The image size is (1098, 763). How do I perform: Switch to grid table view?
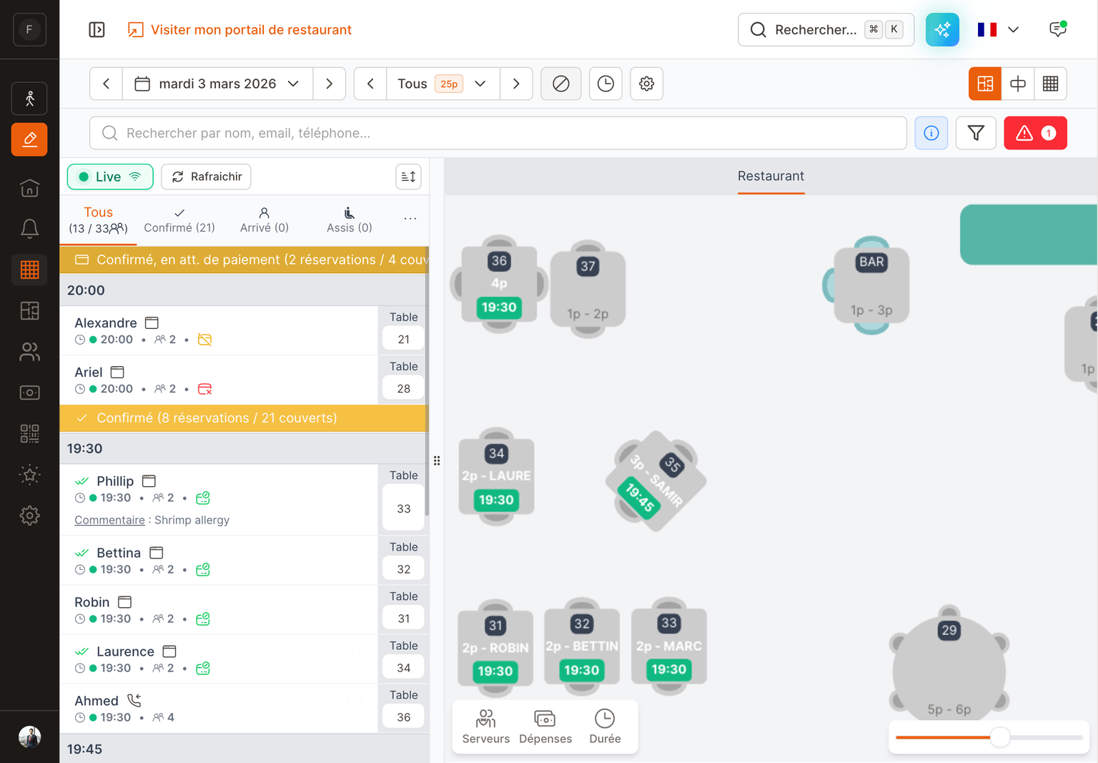(1050, 84)
